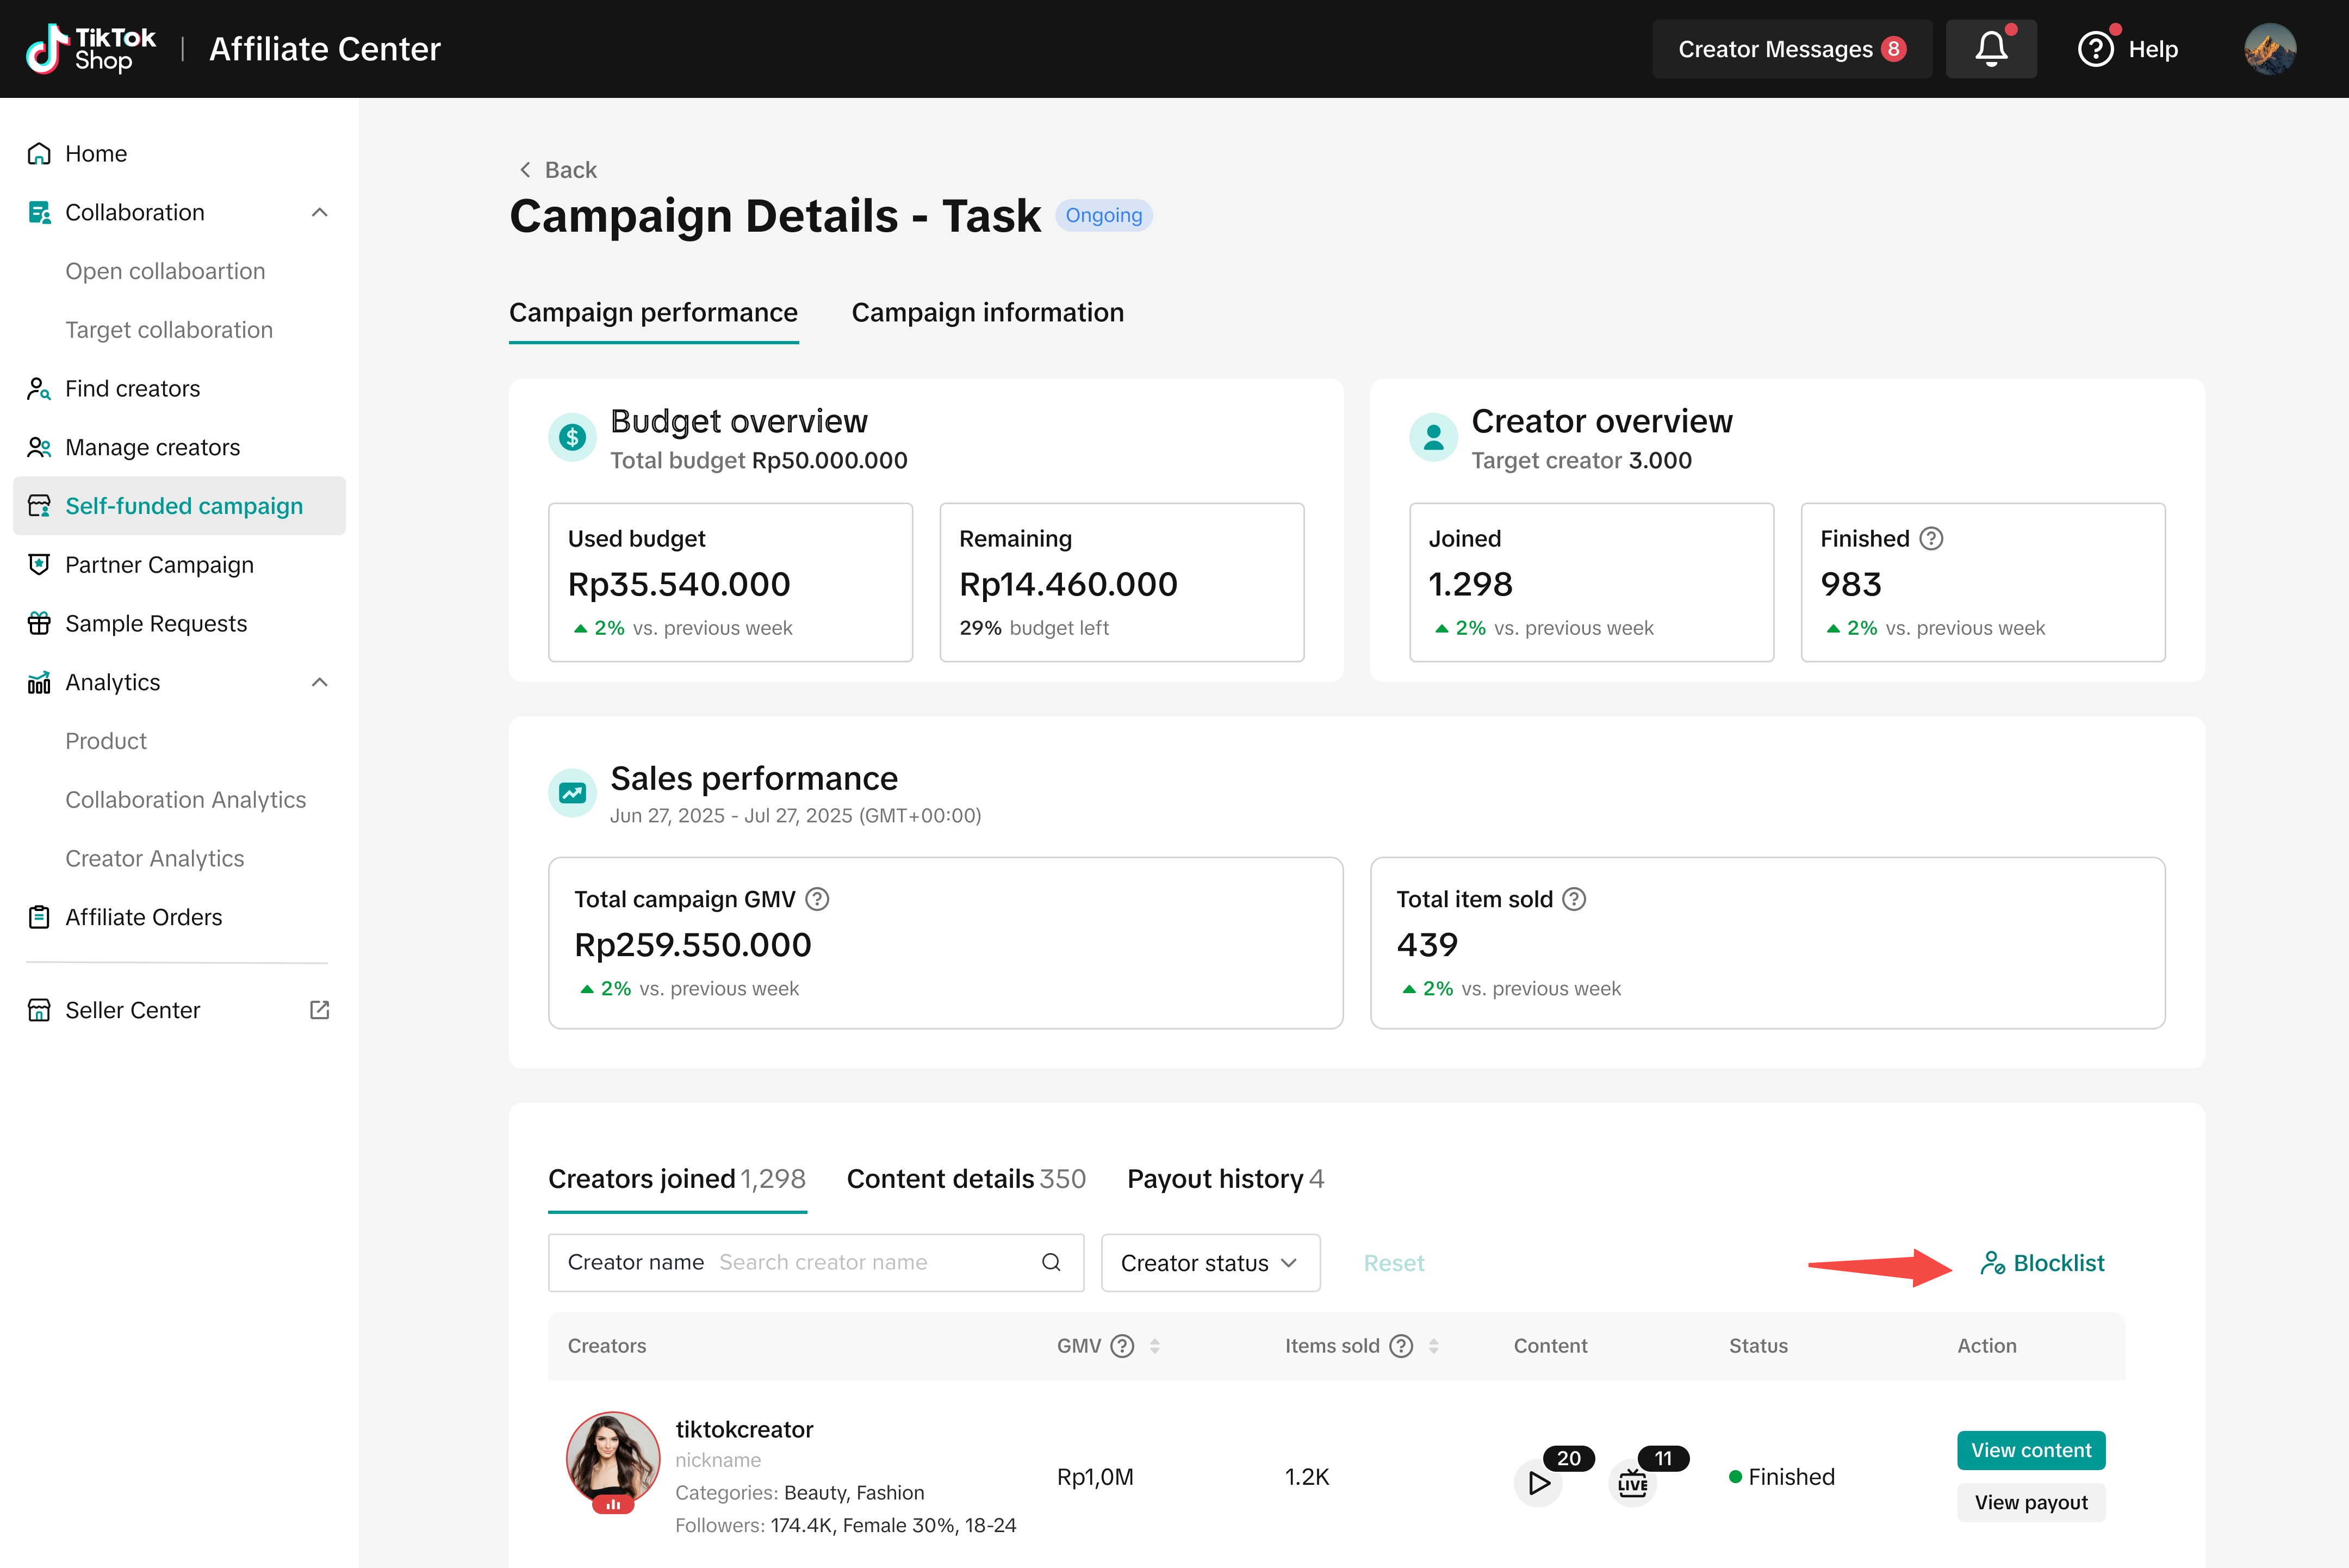
Task: Click the video content play icon
Action: (x=1538, y=1482)
